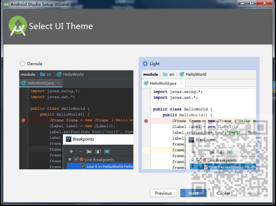Viewport: 276px width, 206px height.
Task: Collapse the Line Breakpoints tree in Light preview
Action: click(192, 160)
